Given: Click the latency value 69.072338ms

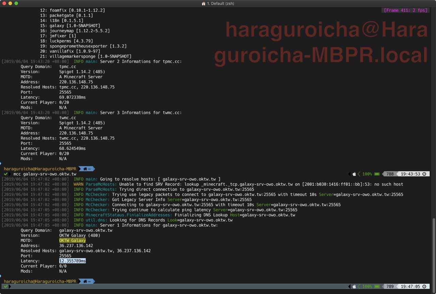Looking at the screenshot, I should (x=73, y=97).
